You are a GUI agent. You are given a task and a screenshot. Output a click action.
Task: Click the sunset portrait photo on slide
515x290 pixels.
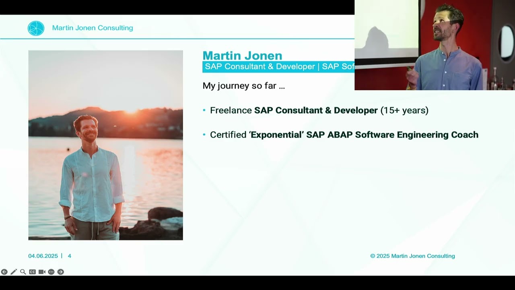[x=105, y=145]
